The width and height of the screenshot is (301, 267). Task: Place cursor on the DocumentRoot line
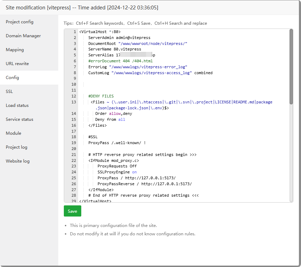coord(138,44)
